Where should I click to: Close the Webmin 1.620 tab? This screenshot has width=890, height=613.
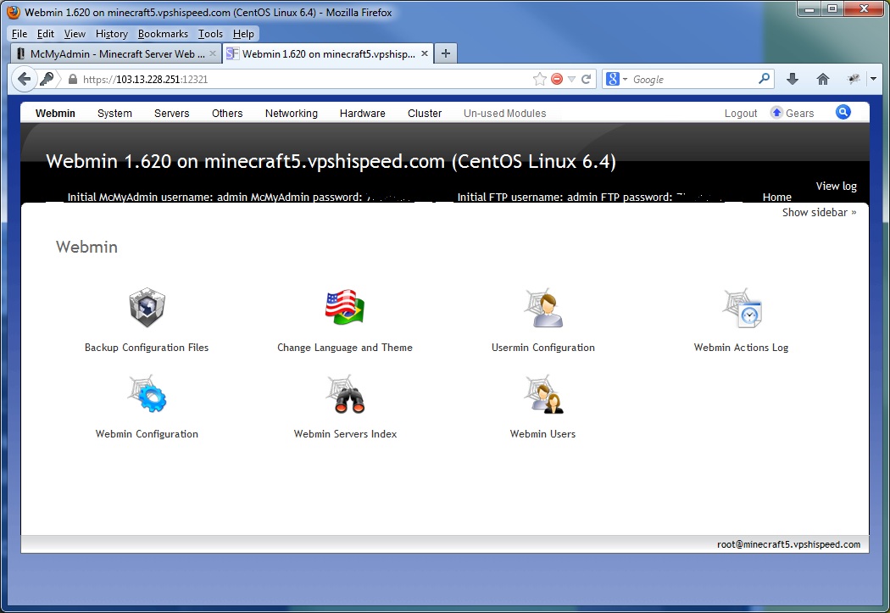pyautogui.click(x=425, y=53)
